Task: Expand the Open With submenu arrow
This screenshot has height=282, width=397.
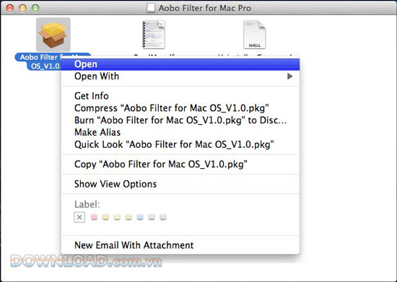Action: (290, 76)
